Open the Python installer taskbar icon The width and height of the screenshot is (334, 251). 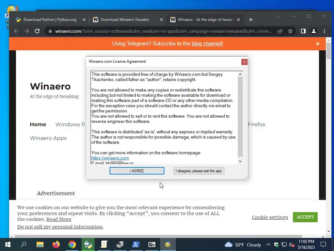pyautogui.click(x=88, y=244)
